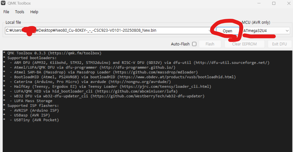Click the 'Supported bootloaders:' log line
Screen dimensions: 293x152
(32, 58)
